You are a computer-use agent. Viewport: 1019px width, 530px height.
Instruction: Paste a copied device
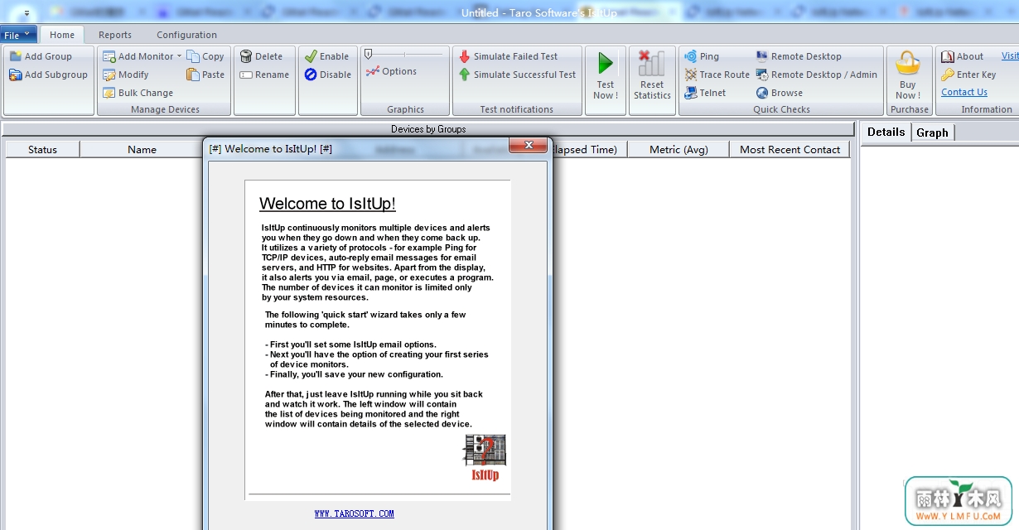tap(205, 75)
